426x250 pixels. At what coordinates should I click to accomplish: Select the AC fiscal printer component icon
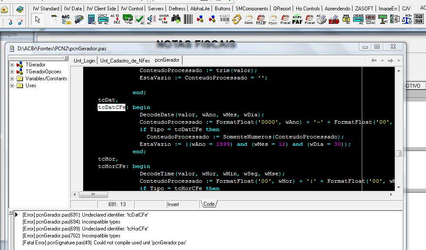(322, 20)
